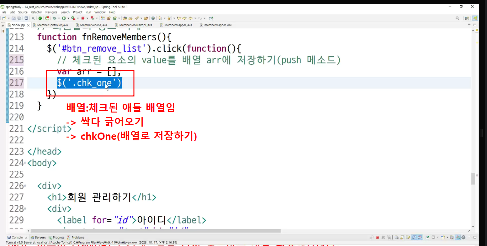Click the editor vertical scrollbar thumb

pos(473,179)
